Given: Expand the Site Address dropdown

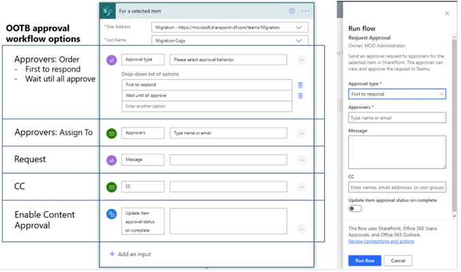Looking at the screenshot, I should [x=299, y=27].
